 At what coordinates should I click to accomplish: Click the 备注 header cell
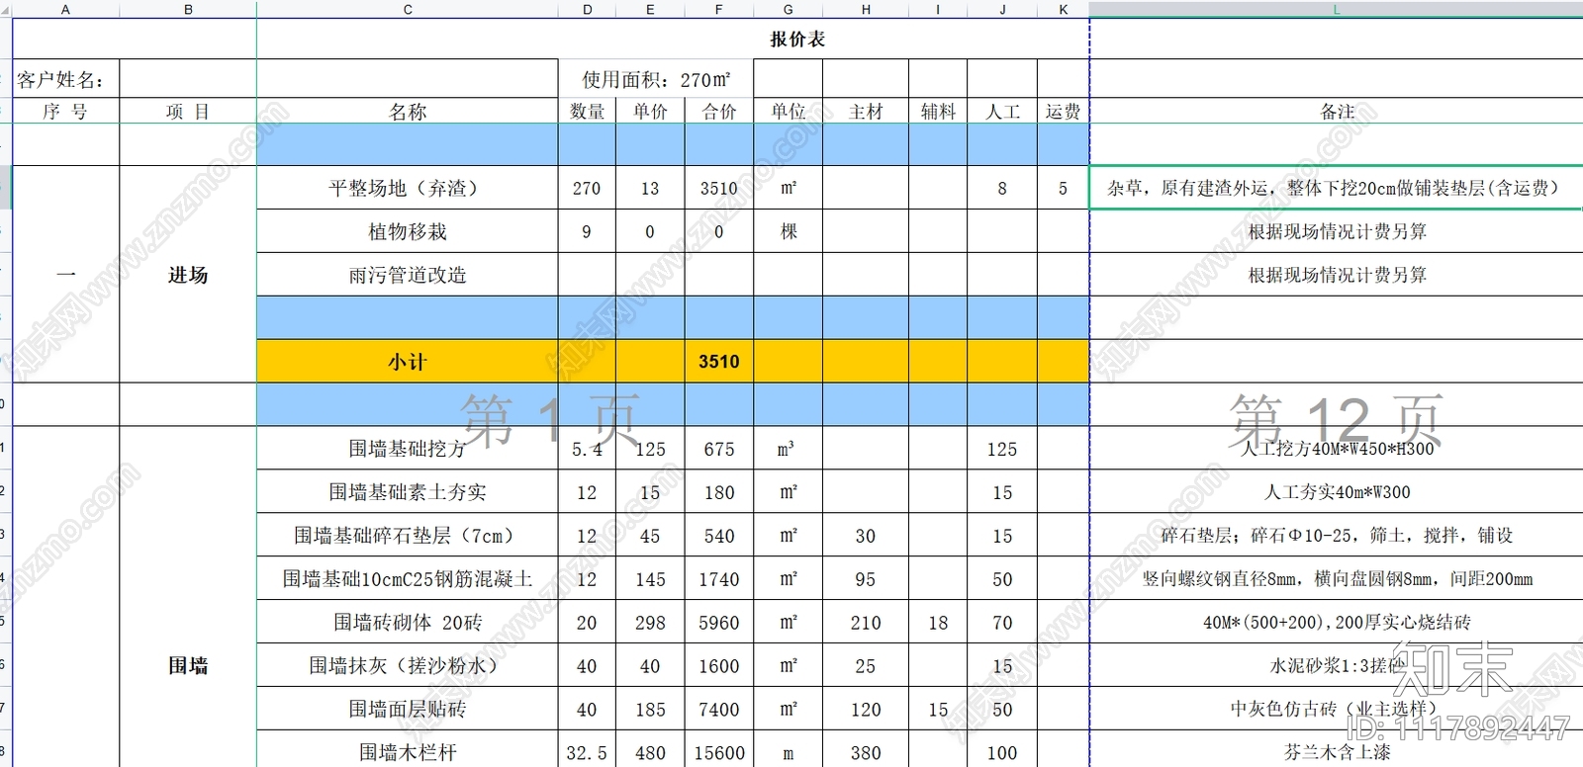[x=1337, y=111]
